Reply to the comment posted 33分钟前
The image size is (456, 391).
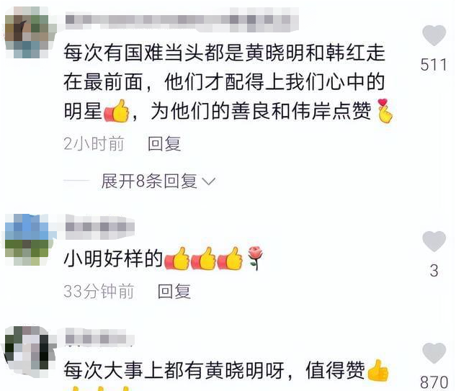[x=174, y=292]
